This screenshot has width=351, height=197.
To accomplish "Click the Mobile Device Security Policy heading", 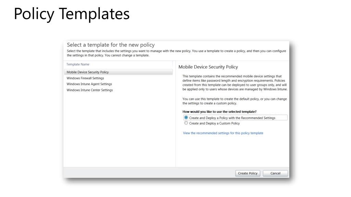I will [208, 67].
